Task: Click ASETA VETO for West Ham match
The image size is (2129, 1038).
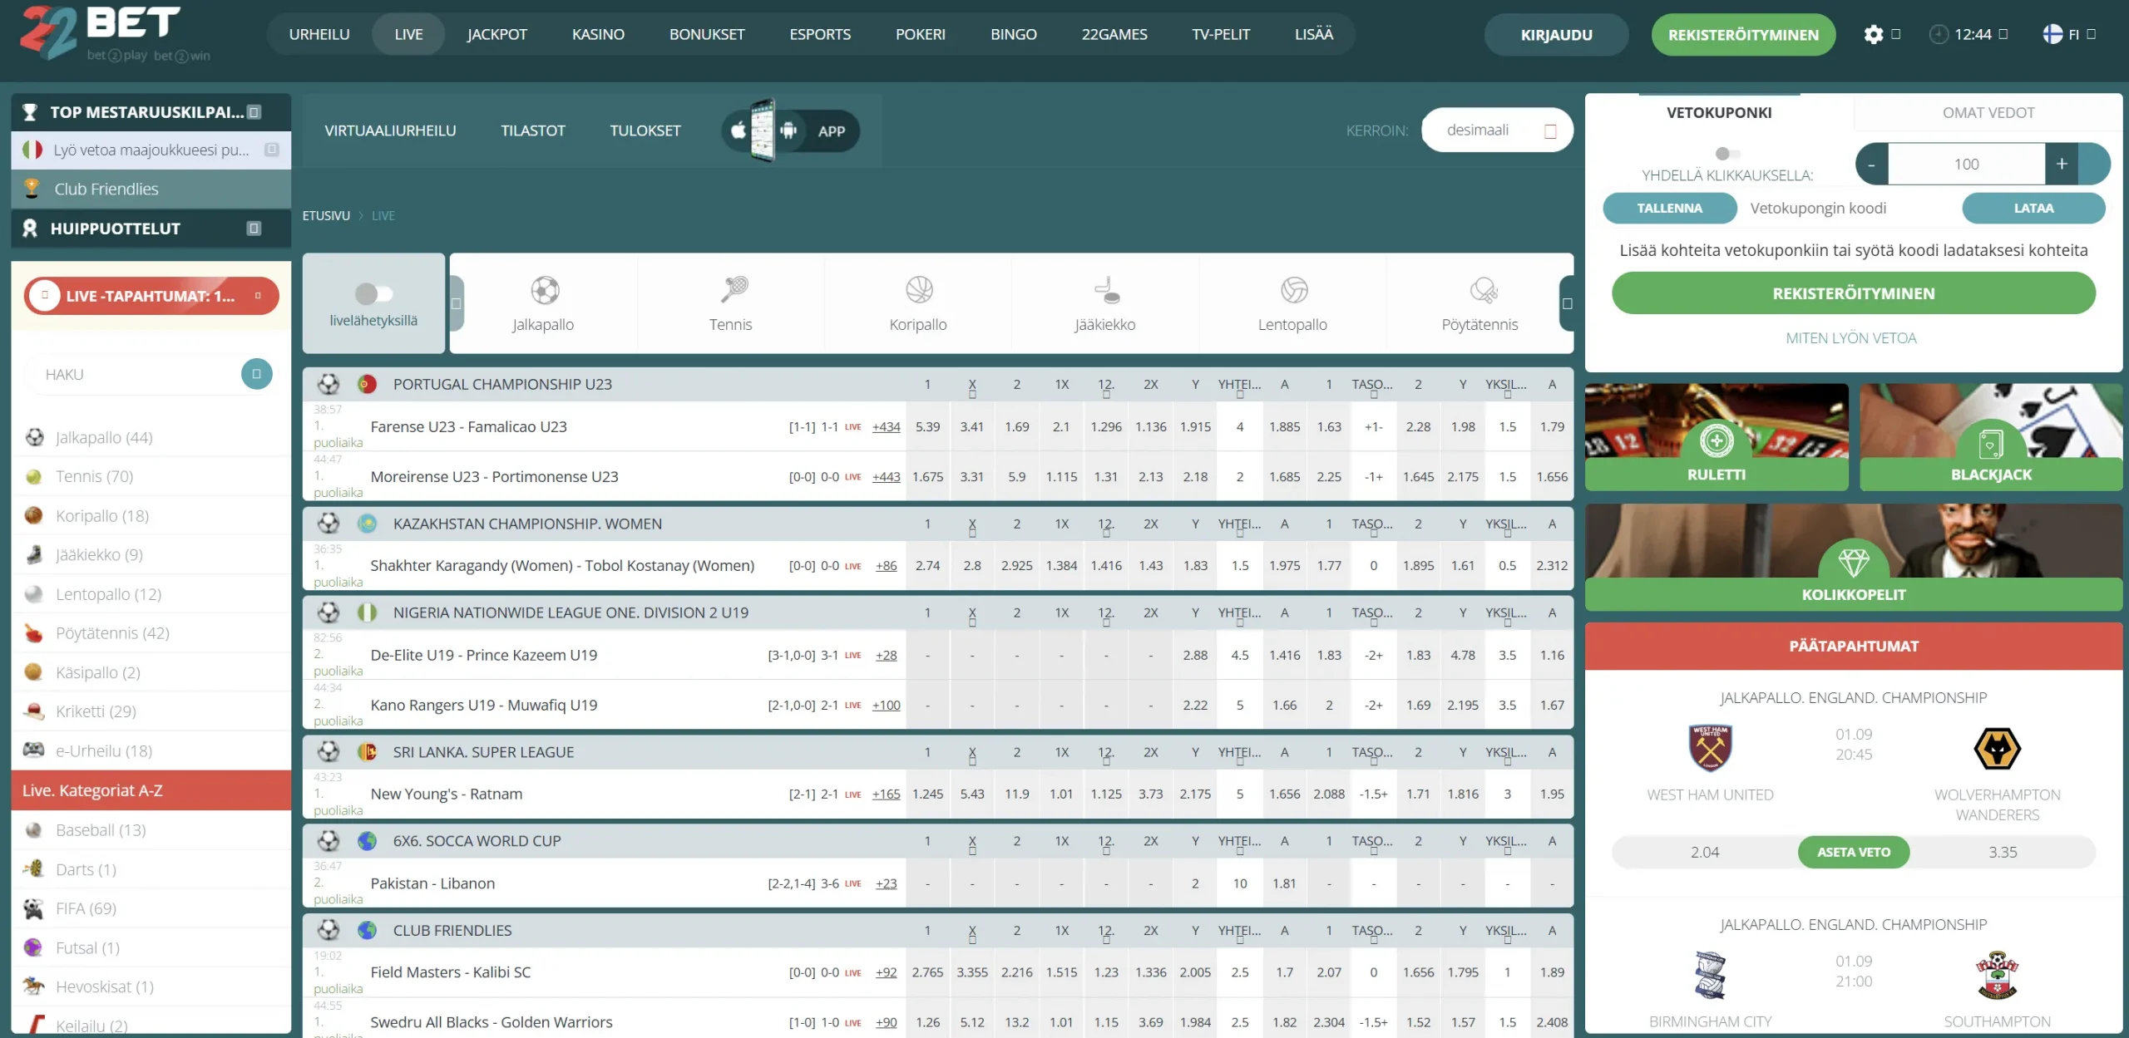Action: point(1854,853)
